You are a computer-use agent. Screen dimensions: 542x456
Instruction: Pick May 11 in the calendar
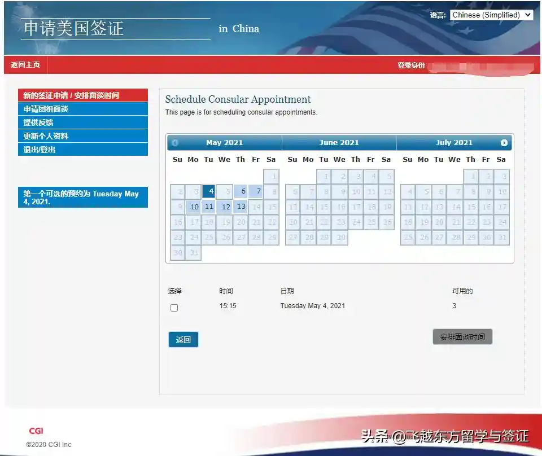[209, 207]
